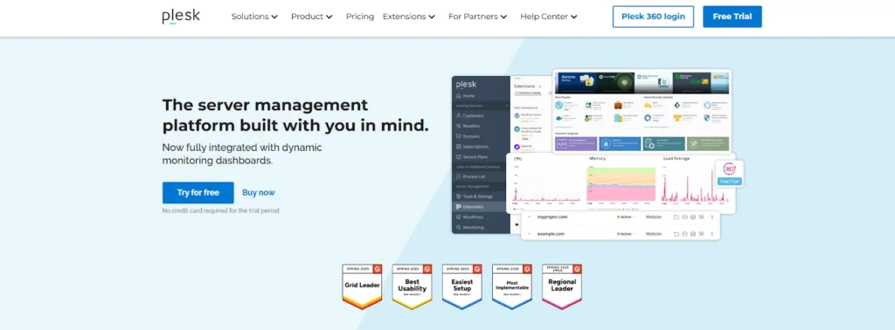Viewport: 895px width, 330px height.
Task: Open the mail icon in myproject.com row
Action: pyautogui.click(x=684, y=217)
